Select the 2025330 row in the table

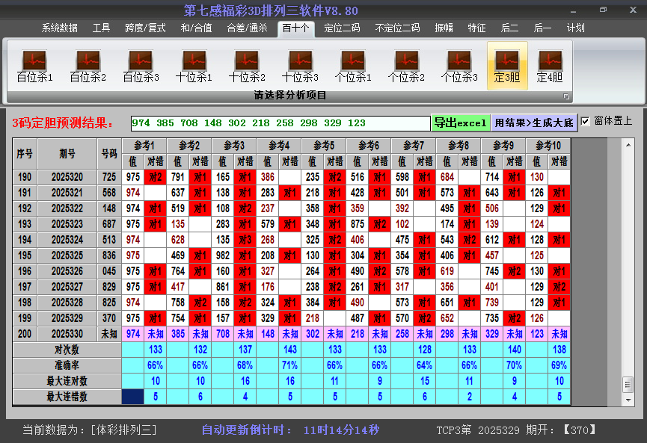pos(66,334)
